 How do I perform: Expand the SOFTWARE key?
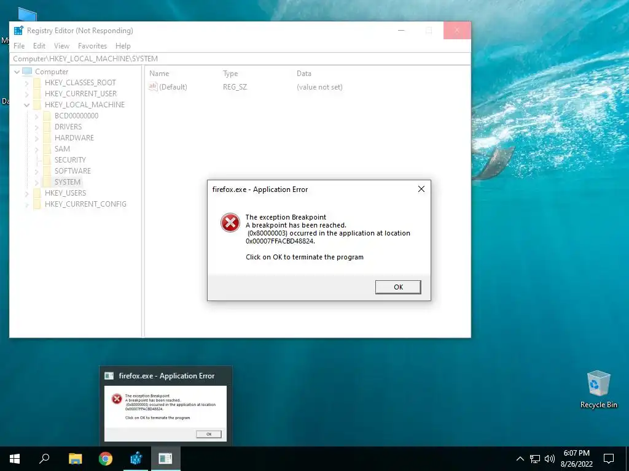click(x=36, y=171)
